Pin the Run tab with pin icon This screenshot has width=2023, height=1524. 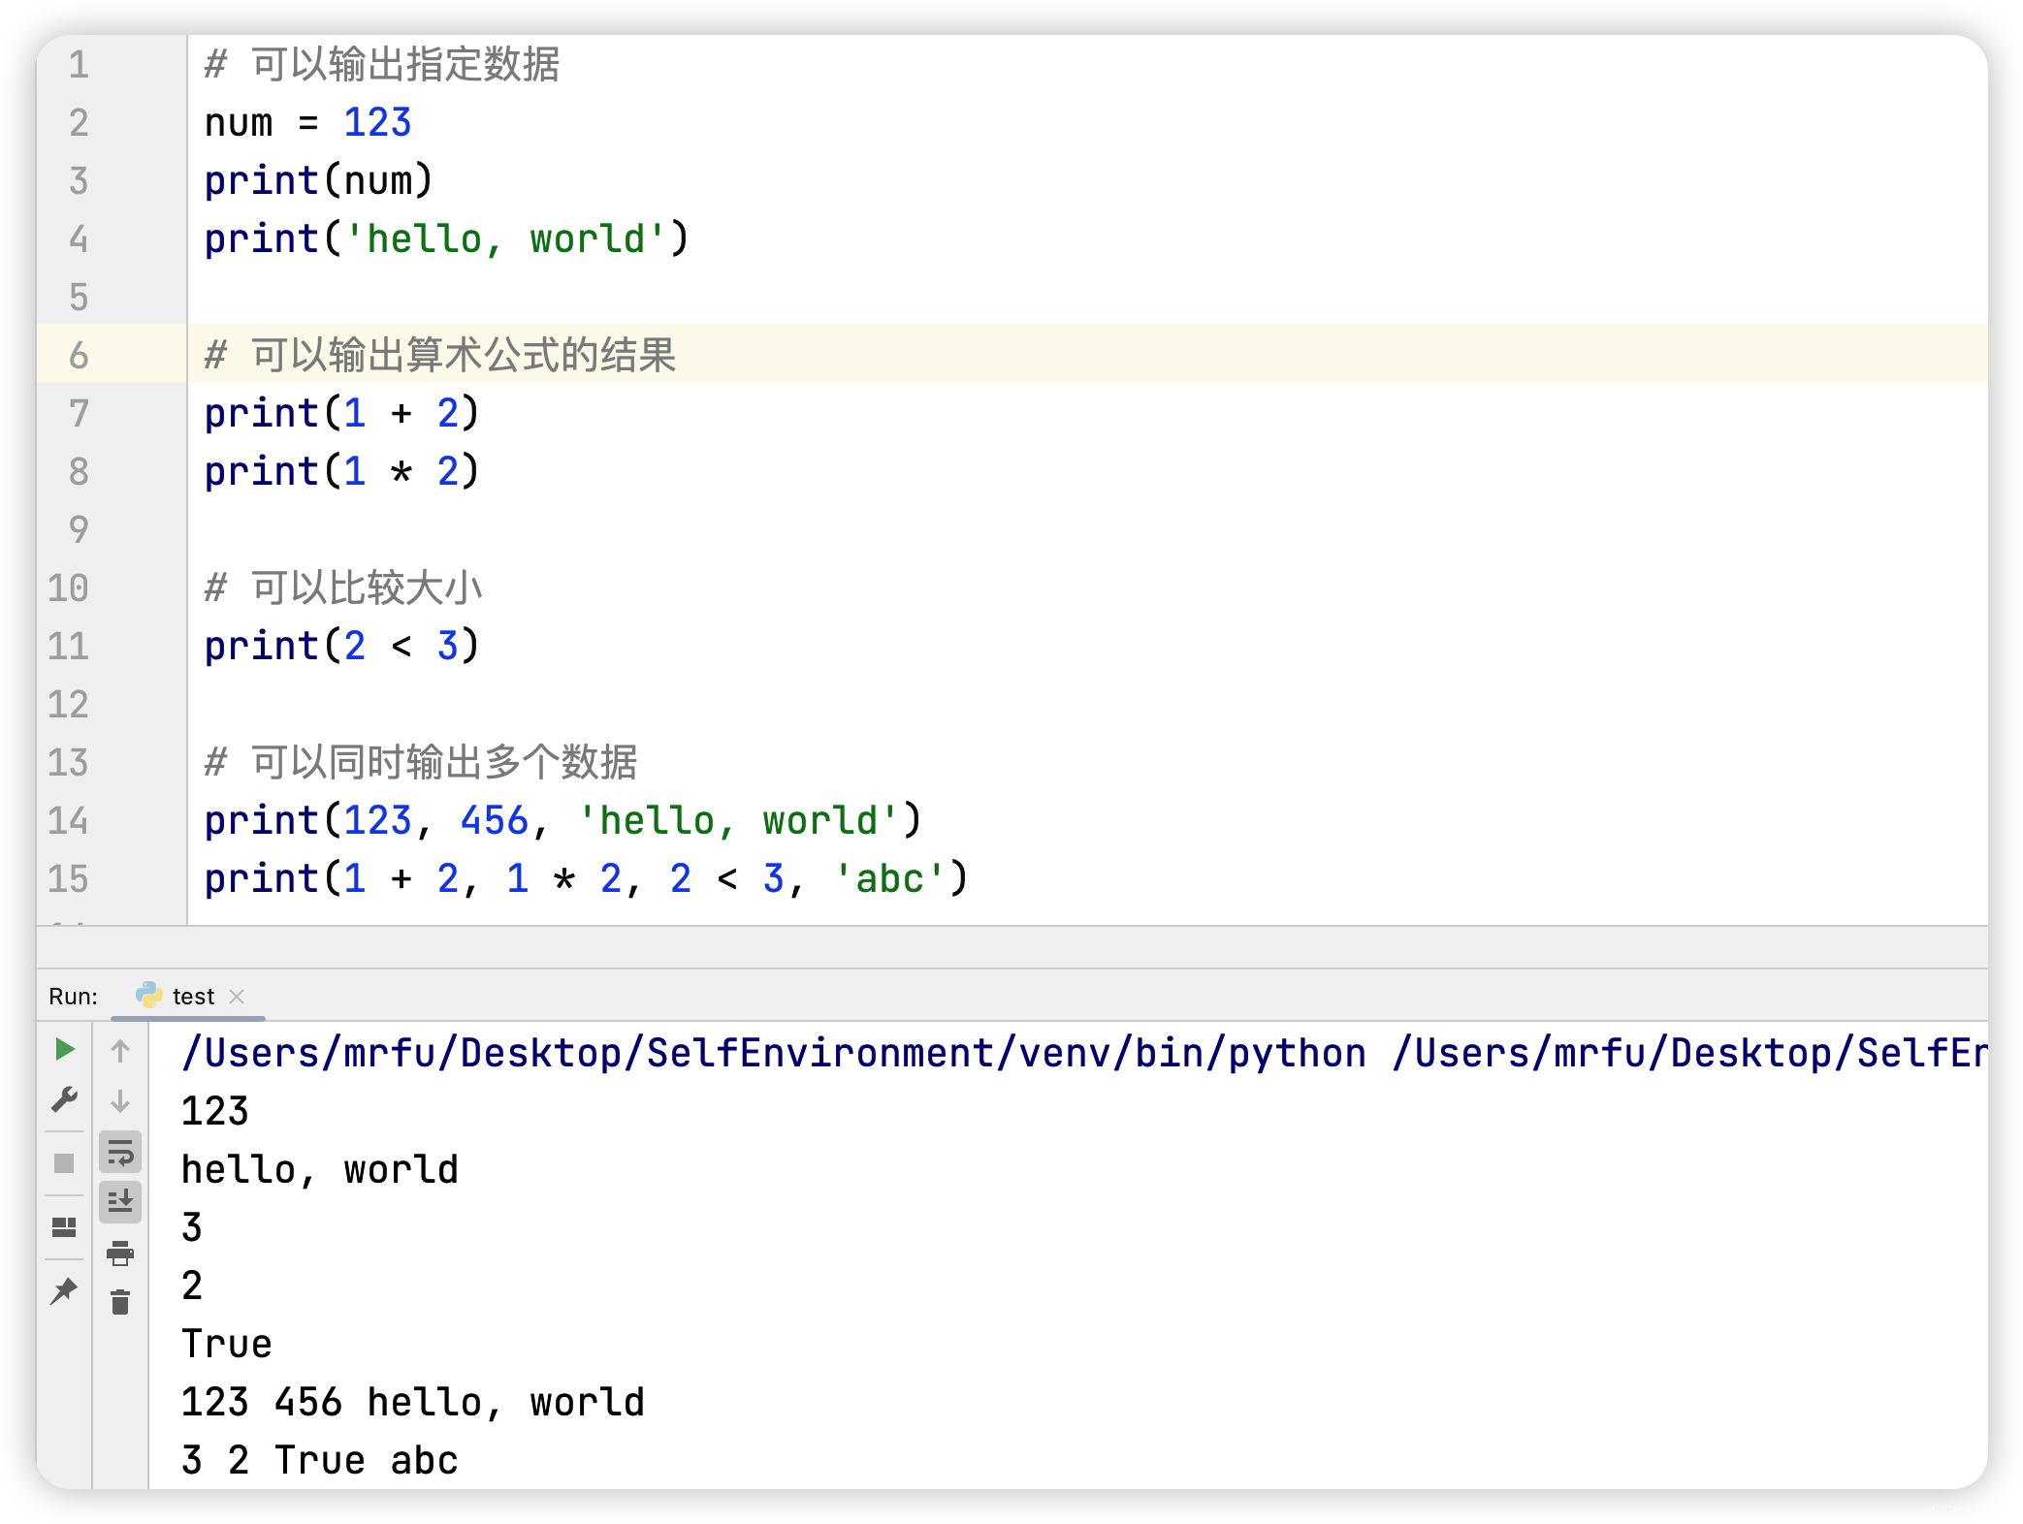click(64, 1291)
